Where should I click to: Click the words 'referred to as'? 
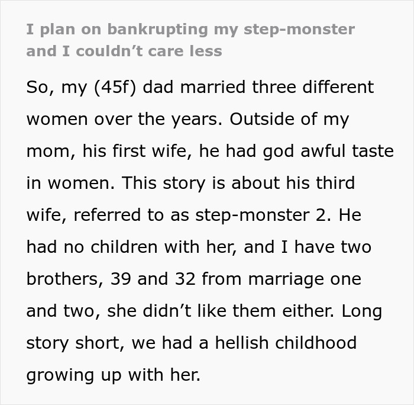[x=134, y=215]
